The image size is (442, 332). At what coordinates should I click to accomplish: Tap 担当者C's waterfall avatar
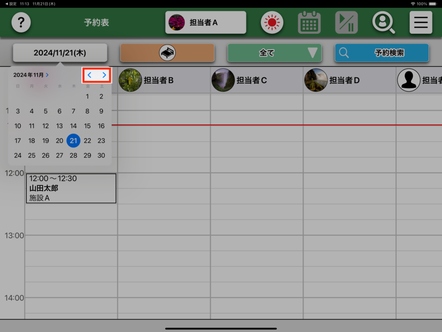pos(223,80)
